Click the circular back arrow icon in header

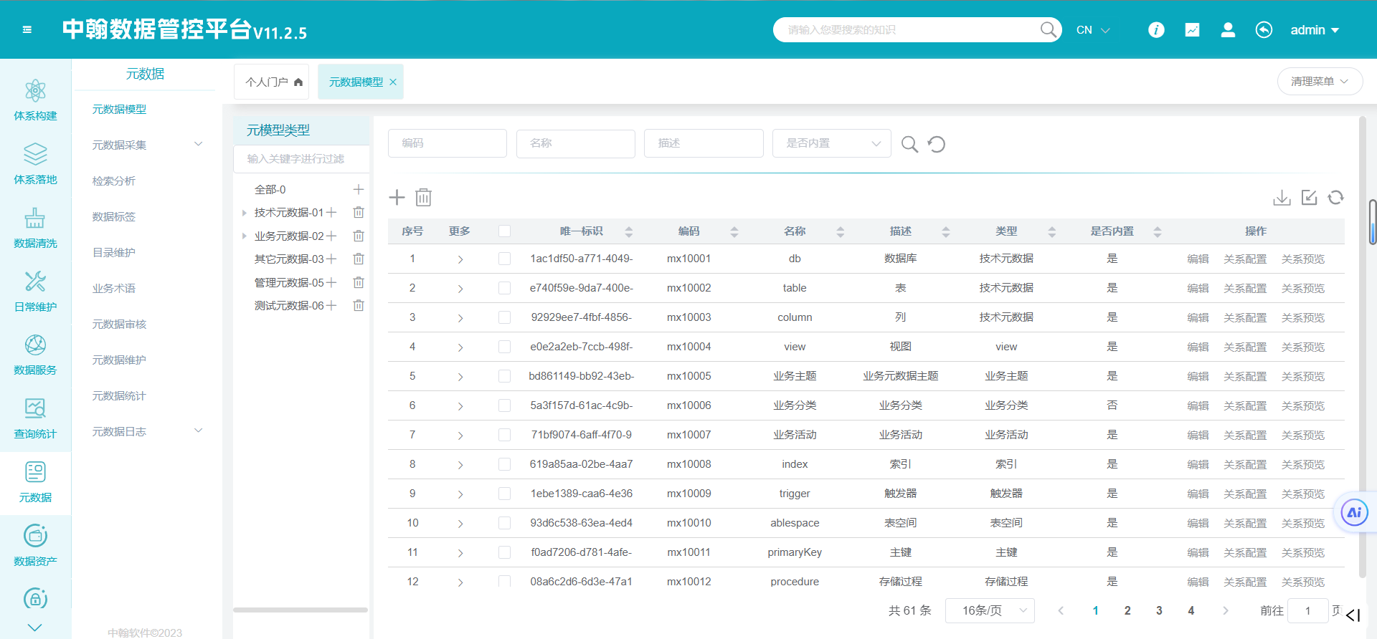point(1264,29)
